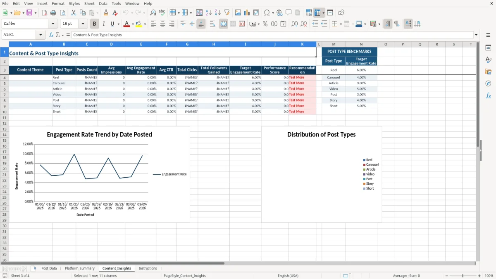Toggle Center Horizontally alignment

pos(163,24)
